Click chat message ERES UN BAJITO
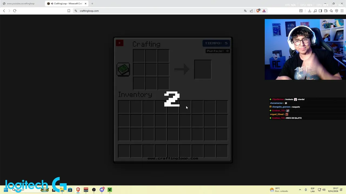This screenshot has height=194, width=346. pyautogui.click(x=294, y=118)
